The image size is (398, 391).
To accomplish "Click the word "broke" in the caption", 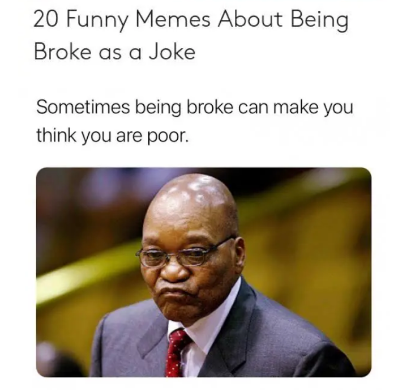I will click(209, 107).
